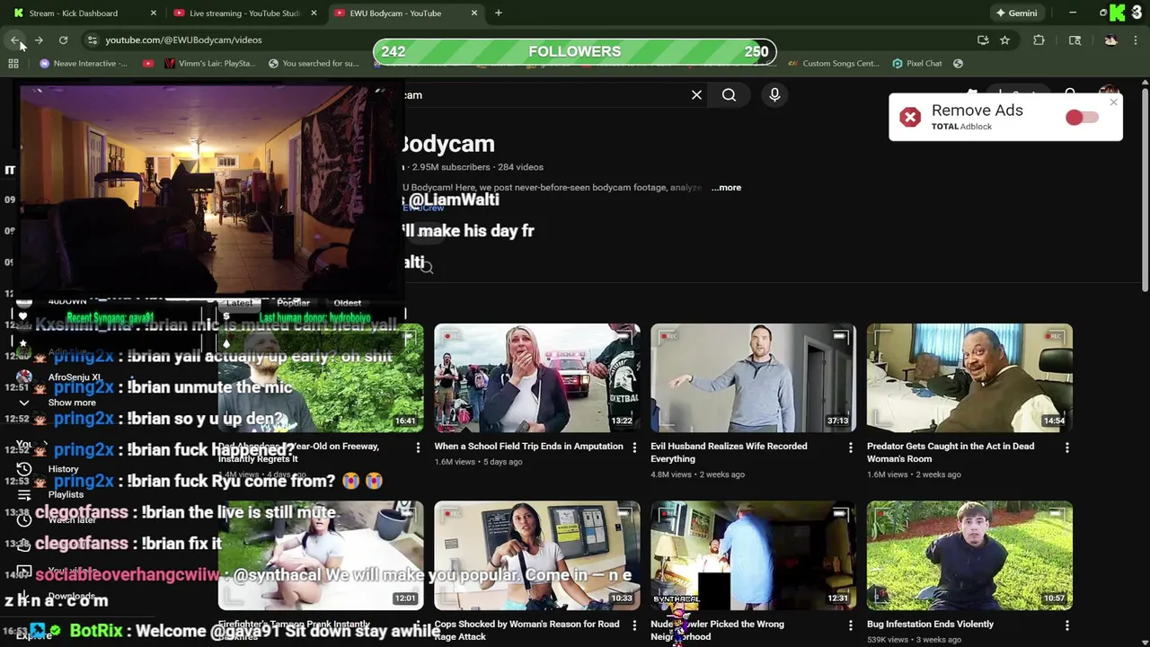Open options for Freeway video
Screen dimensions: 1150x647
point(418,447)
